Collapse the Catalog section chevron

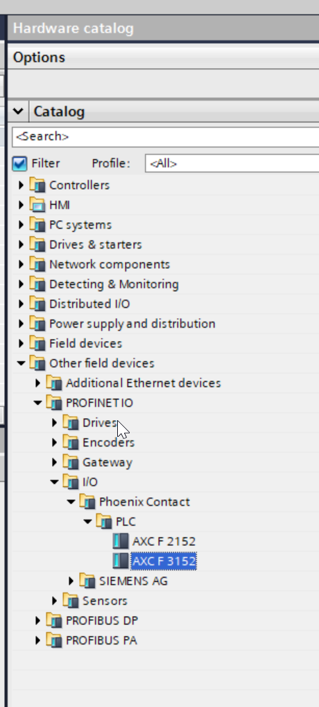[x=18, y=111]
